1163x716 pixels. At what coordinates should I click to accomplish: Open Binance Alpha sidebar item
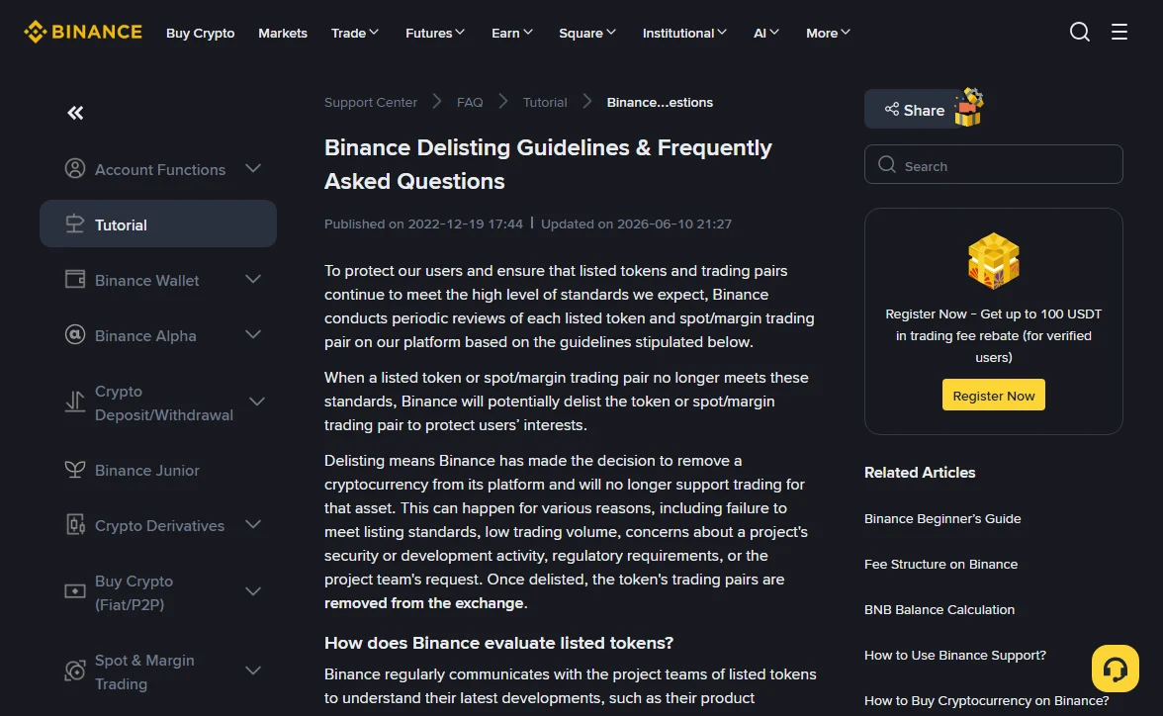click(158, 334)
